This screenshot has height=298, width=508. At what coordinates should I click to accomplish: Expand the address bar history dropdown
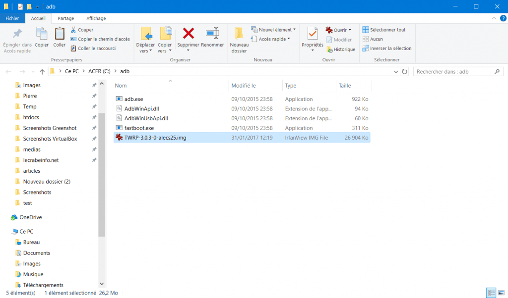[x=396, y=72]
